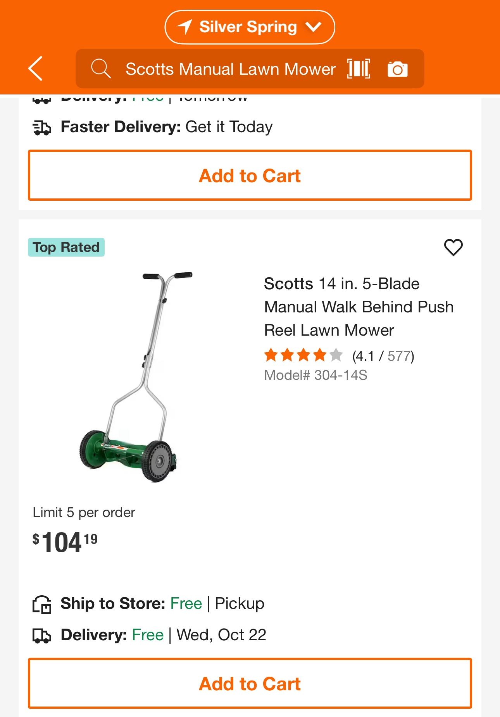This screenshot has height=717, width=500.
Task: Open the Silver Spring store selector
Action: tap(249, 27)
